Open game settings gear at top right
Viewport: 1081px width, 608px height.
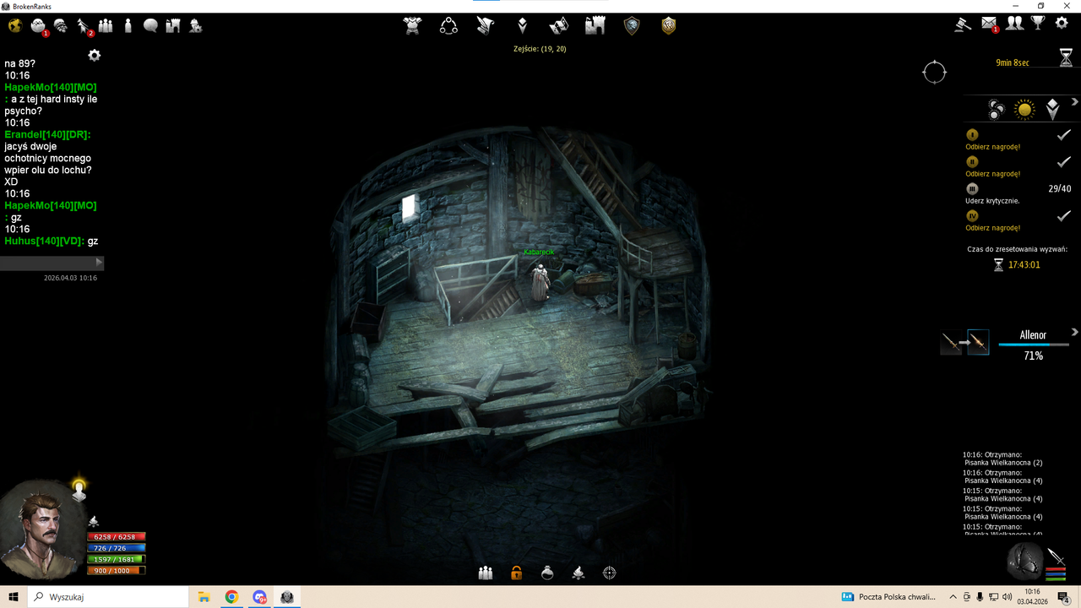(1062, 24)
